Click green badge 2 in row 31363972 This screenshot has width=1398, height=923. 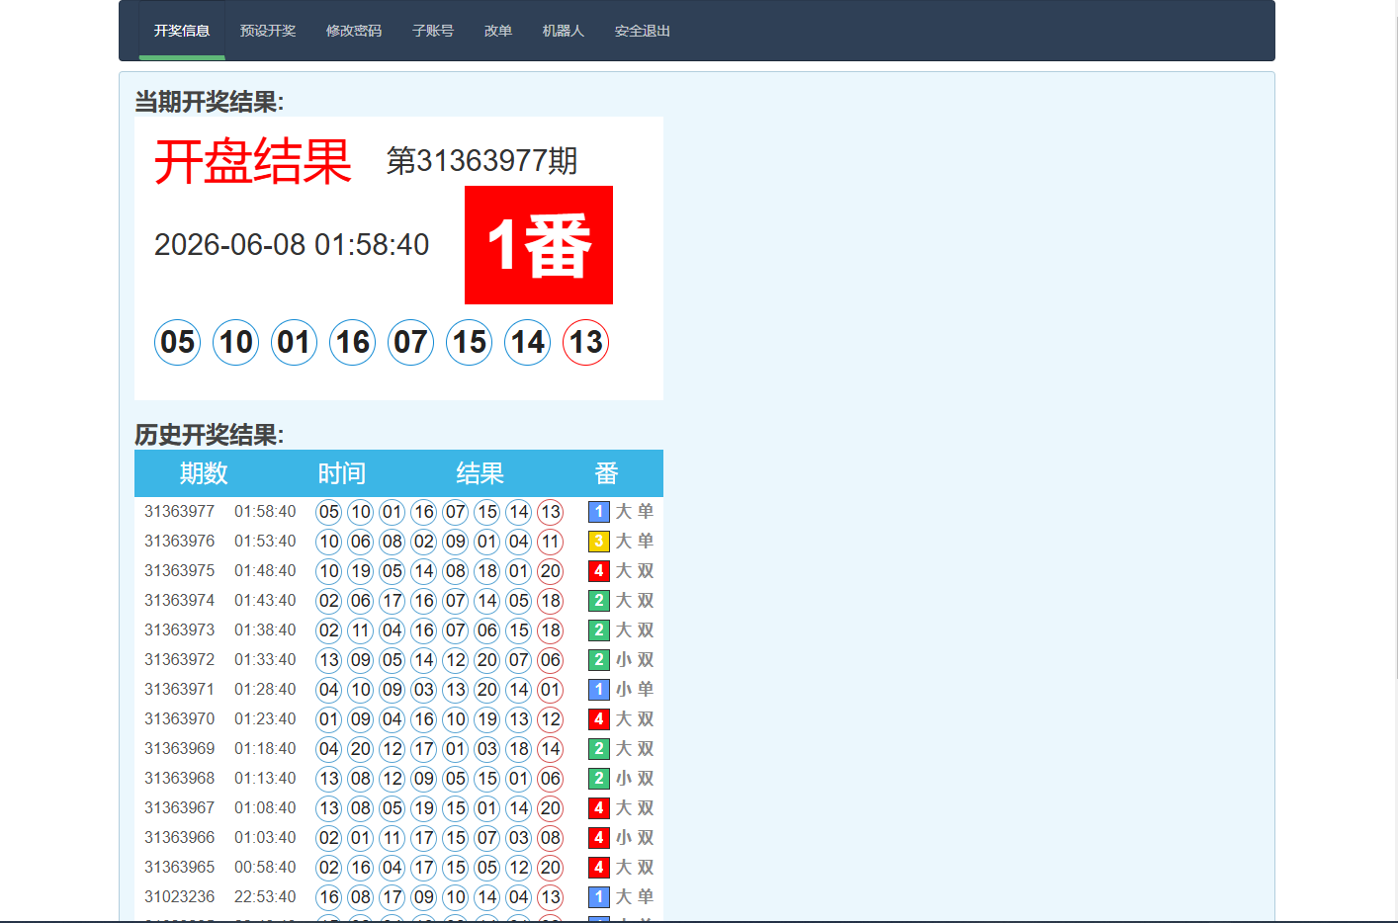(599, 660)
